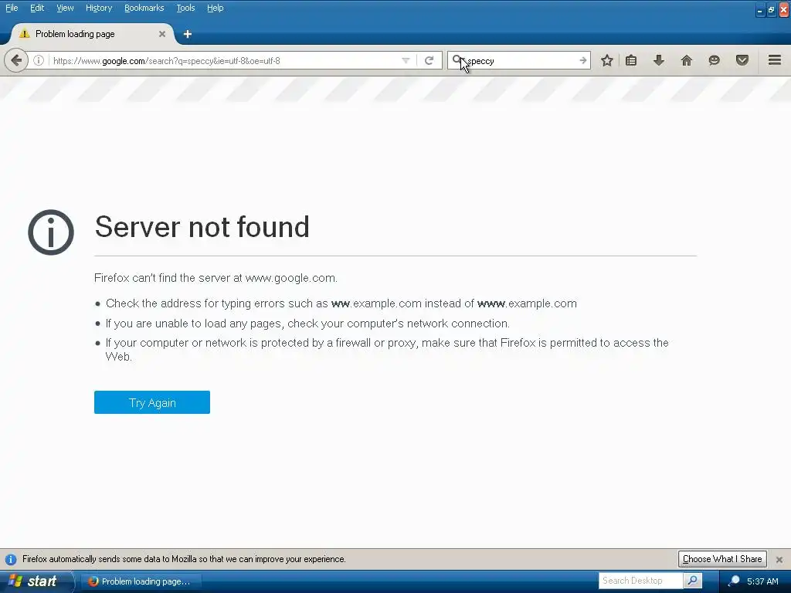Open the Windows start menu
Image resolution: width=791 pixels, height=593 pixels.
(36, 581)
